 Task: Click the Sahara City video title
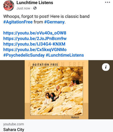click(14, 130)
